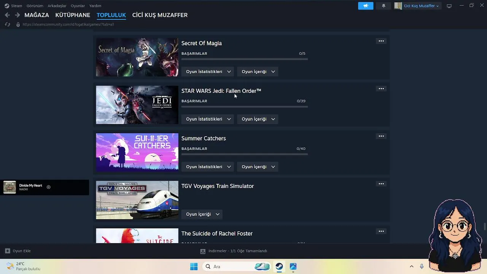The image size is (487, 274).
Task: Show hidden tray icons chevron
Action: 411,266
